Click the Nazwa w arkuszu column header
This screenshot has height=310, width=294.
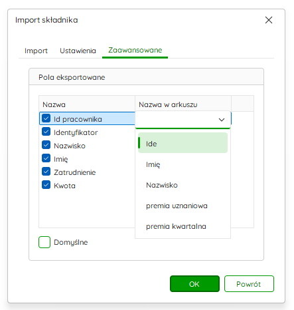[183, 104]
